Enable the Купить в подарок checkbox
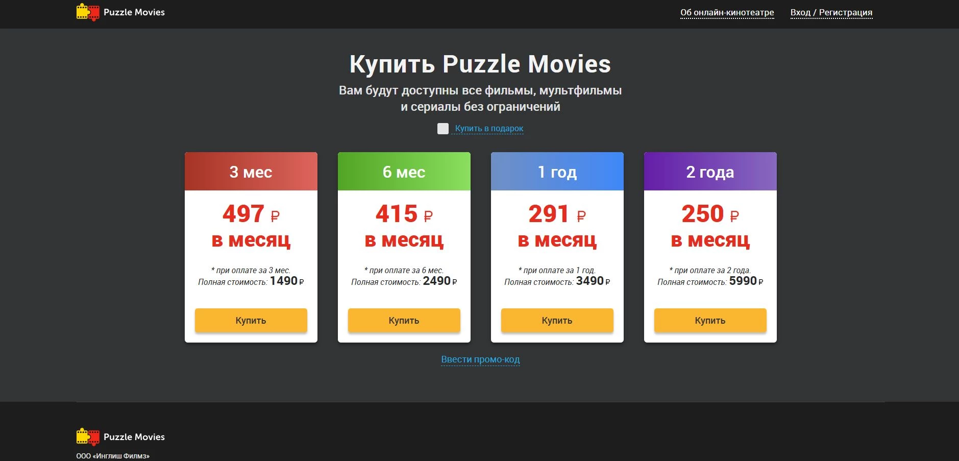Screen dimensions: 959x461 [x=442, y=129]
